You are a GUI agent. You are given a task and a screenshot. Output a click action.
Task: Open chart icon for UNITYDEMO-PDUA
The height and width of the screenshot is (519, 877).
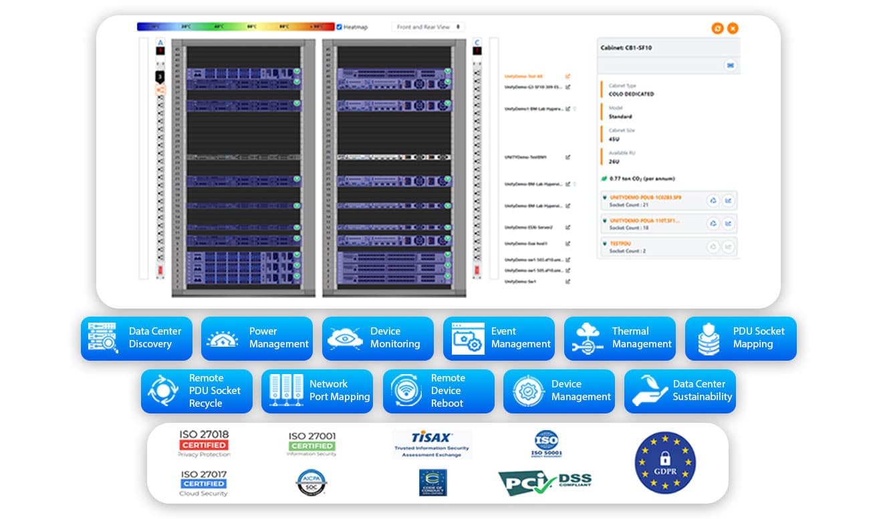click(x=728, y=224)
